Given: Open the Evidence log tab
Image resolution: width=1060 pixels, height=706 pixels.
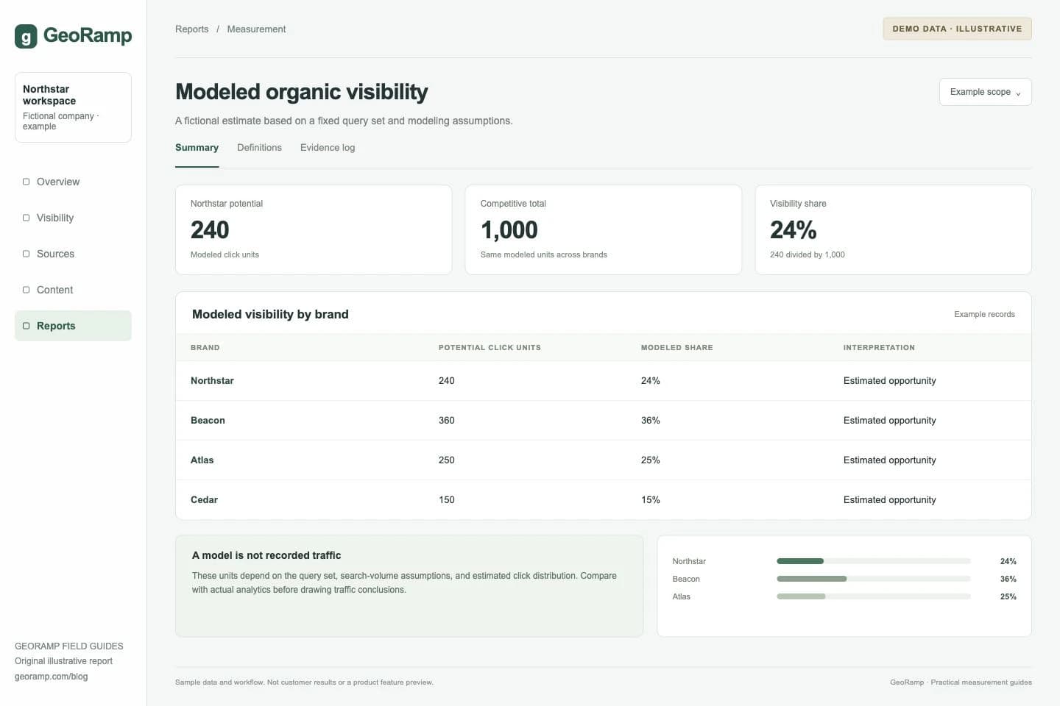Looking at the screenshot, I should point(328,148).
